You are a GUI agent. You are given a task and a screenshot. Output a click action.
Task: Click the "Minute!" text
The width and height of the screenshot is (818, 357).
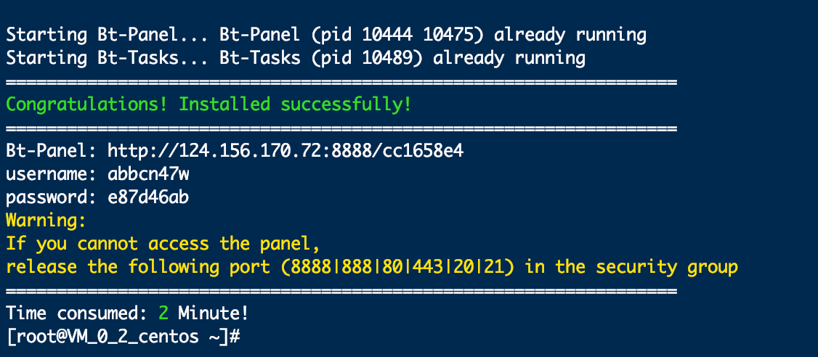click(x=214, y=313)
